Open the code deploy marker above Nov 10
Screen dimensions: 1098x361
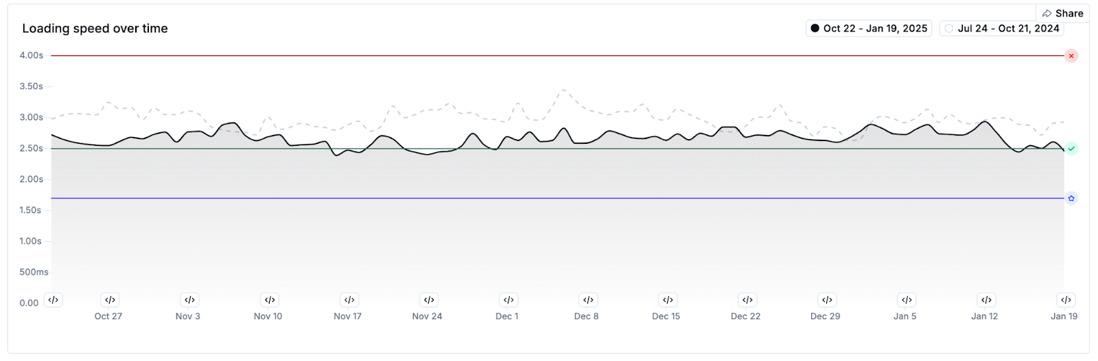click(x=270, y=300)
